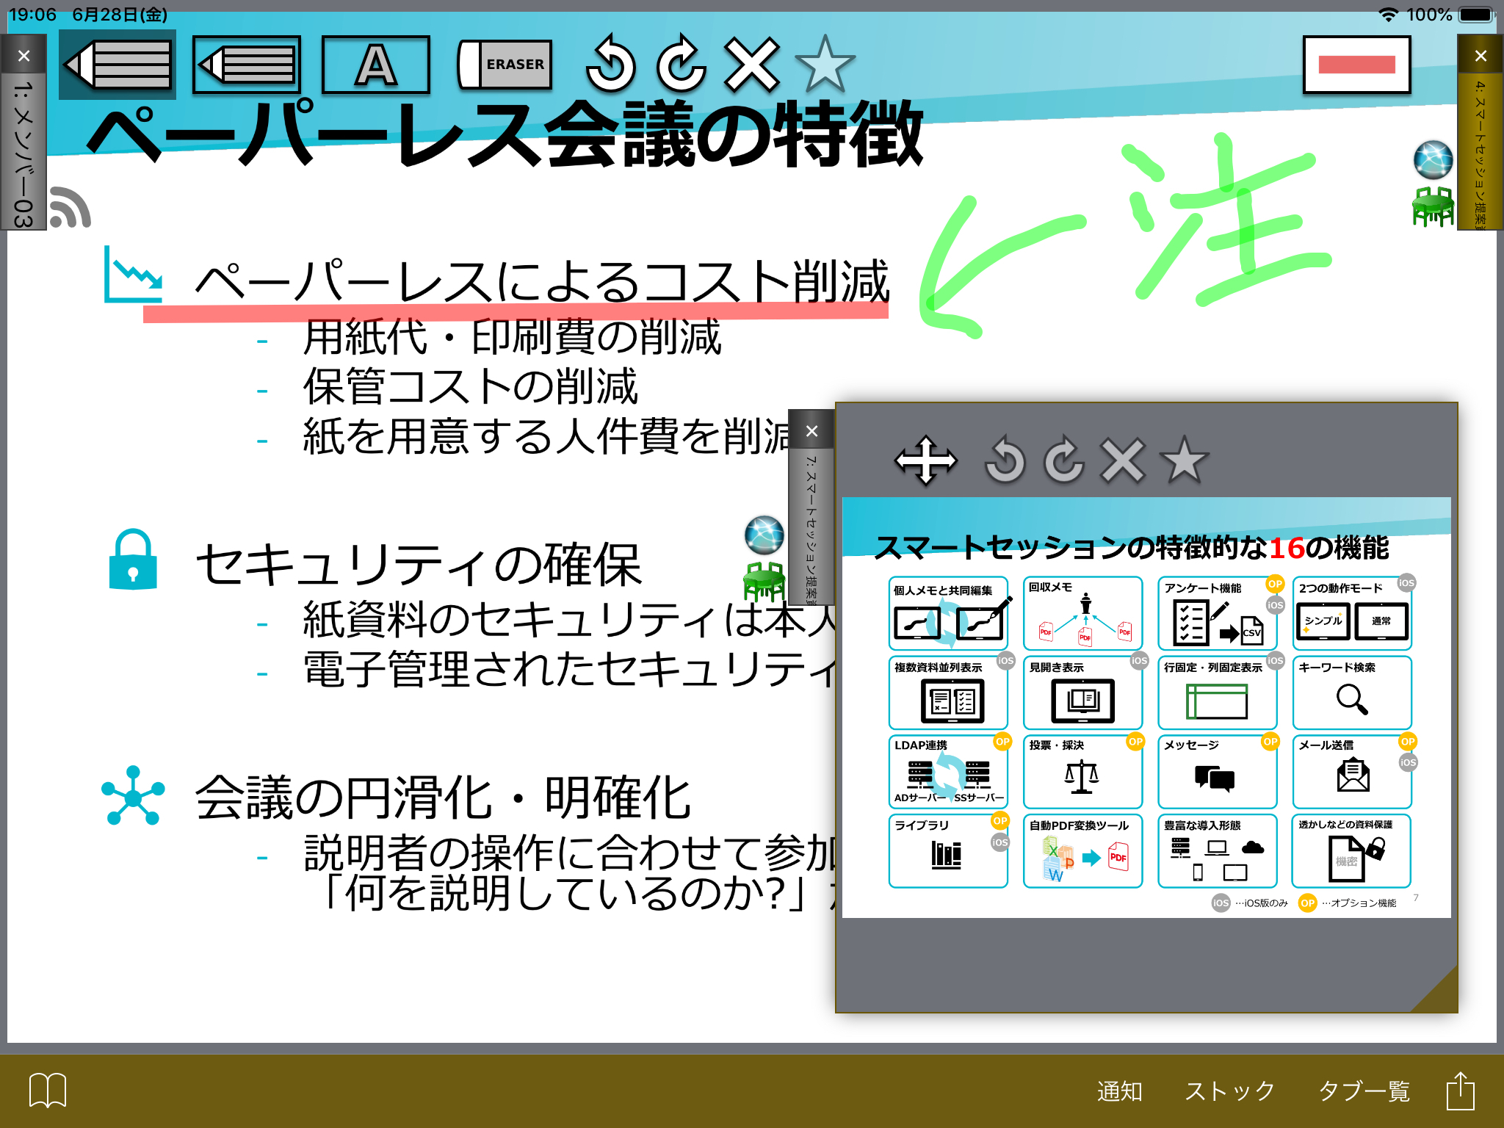
Task: Open the bookmark book icon
Action: pos(48,1091)
